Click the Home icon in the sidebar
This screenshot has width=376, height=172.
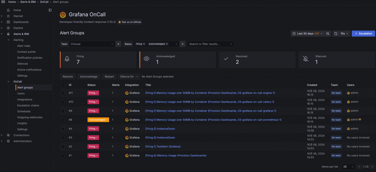click(8, 10)
